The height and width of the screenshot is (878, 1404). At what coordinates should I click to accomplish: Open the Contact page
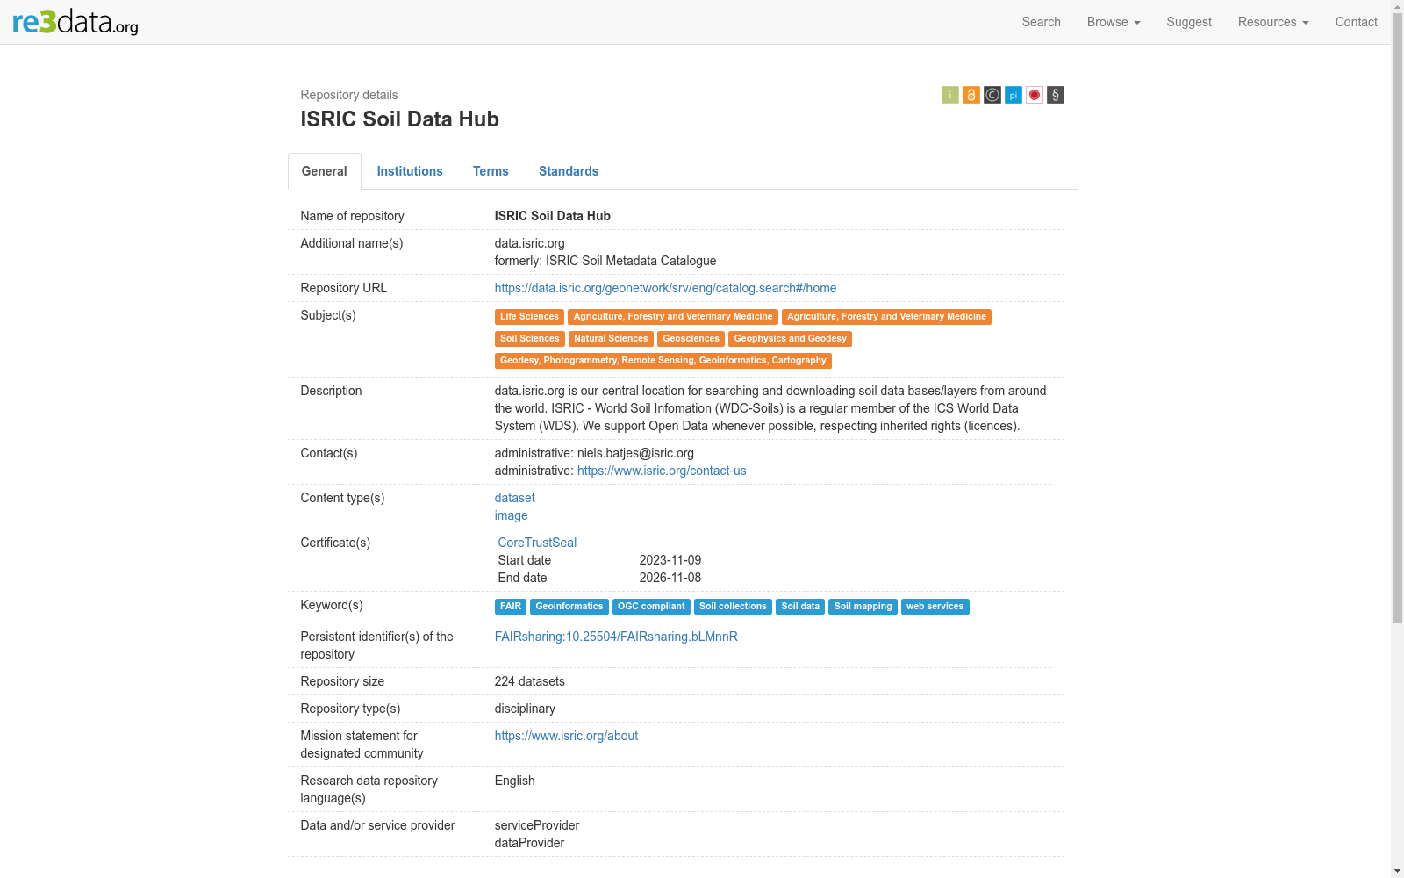pyautogui.click(x=1357, y=22)
